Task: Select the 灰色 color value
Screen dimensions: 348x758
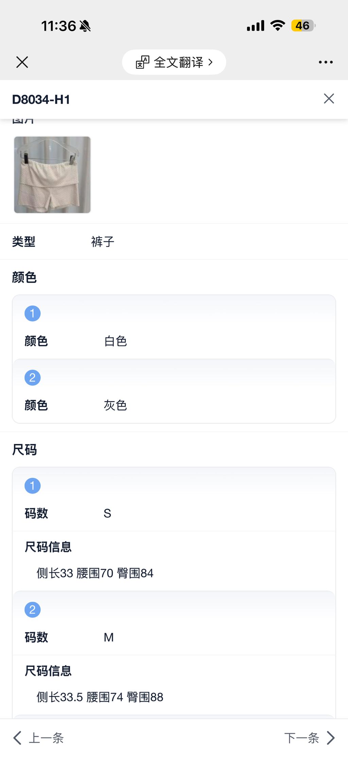Action: pos(116,405)
